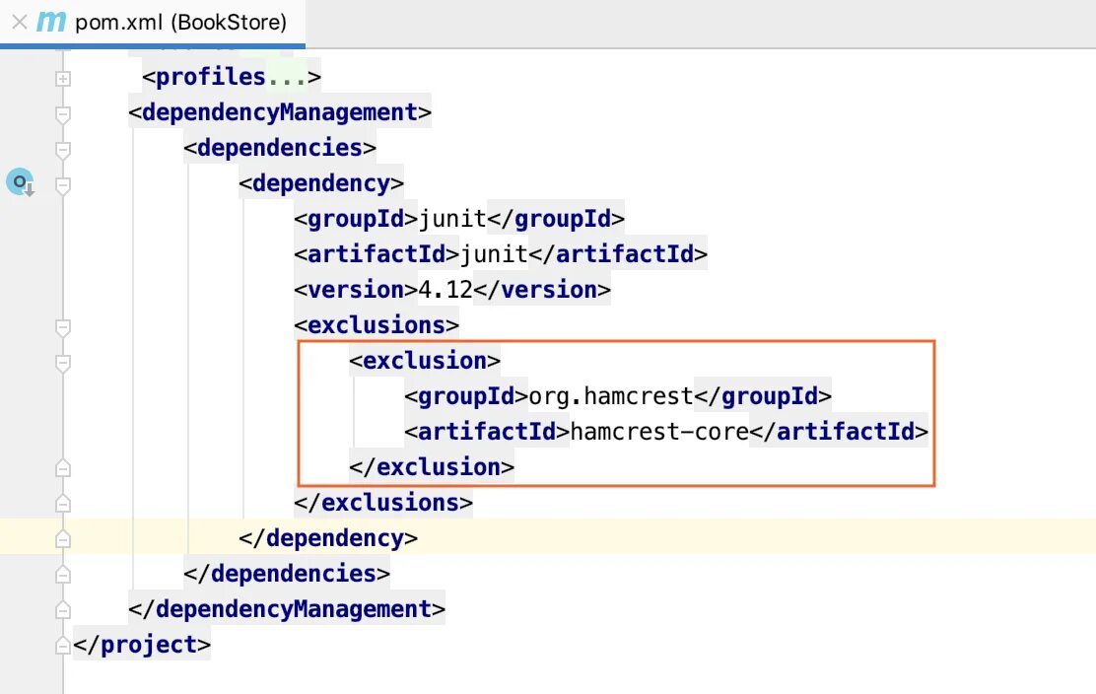
Task: Fold at the closing exclusions tag marker
Action: (x=63, y=503)
